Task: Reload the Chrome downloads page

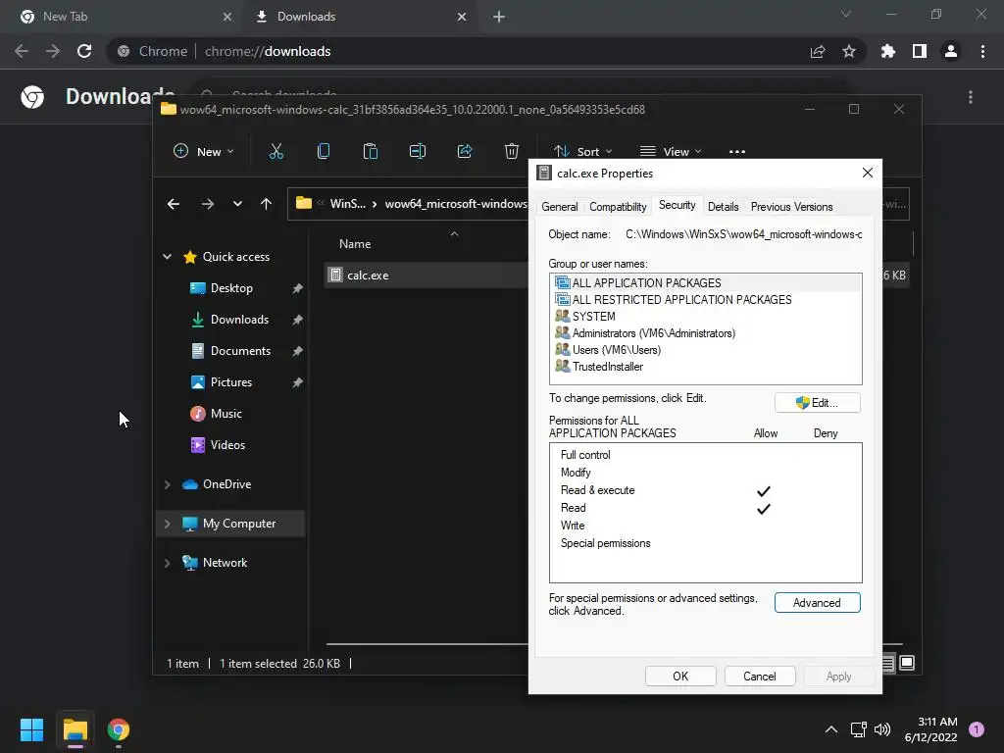Action: (84, 51)
